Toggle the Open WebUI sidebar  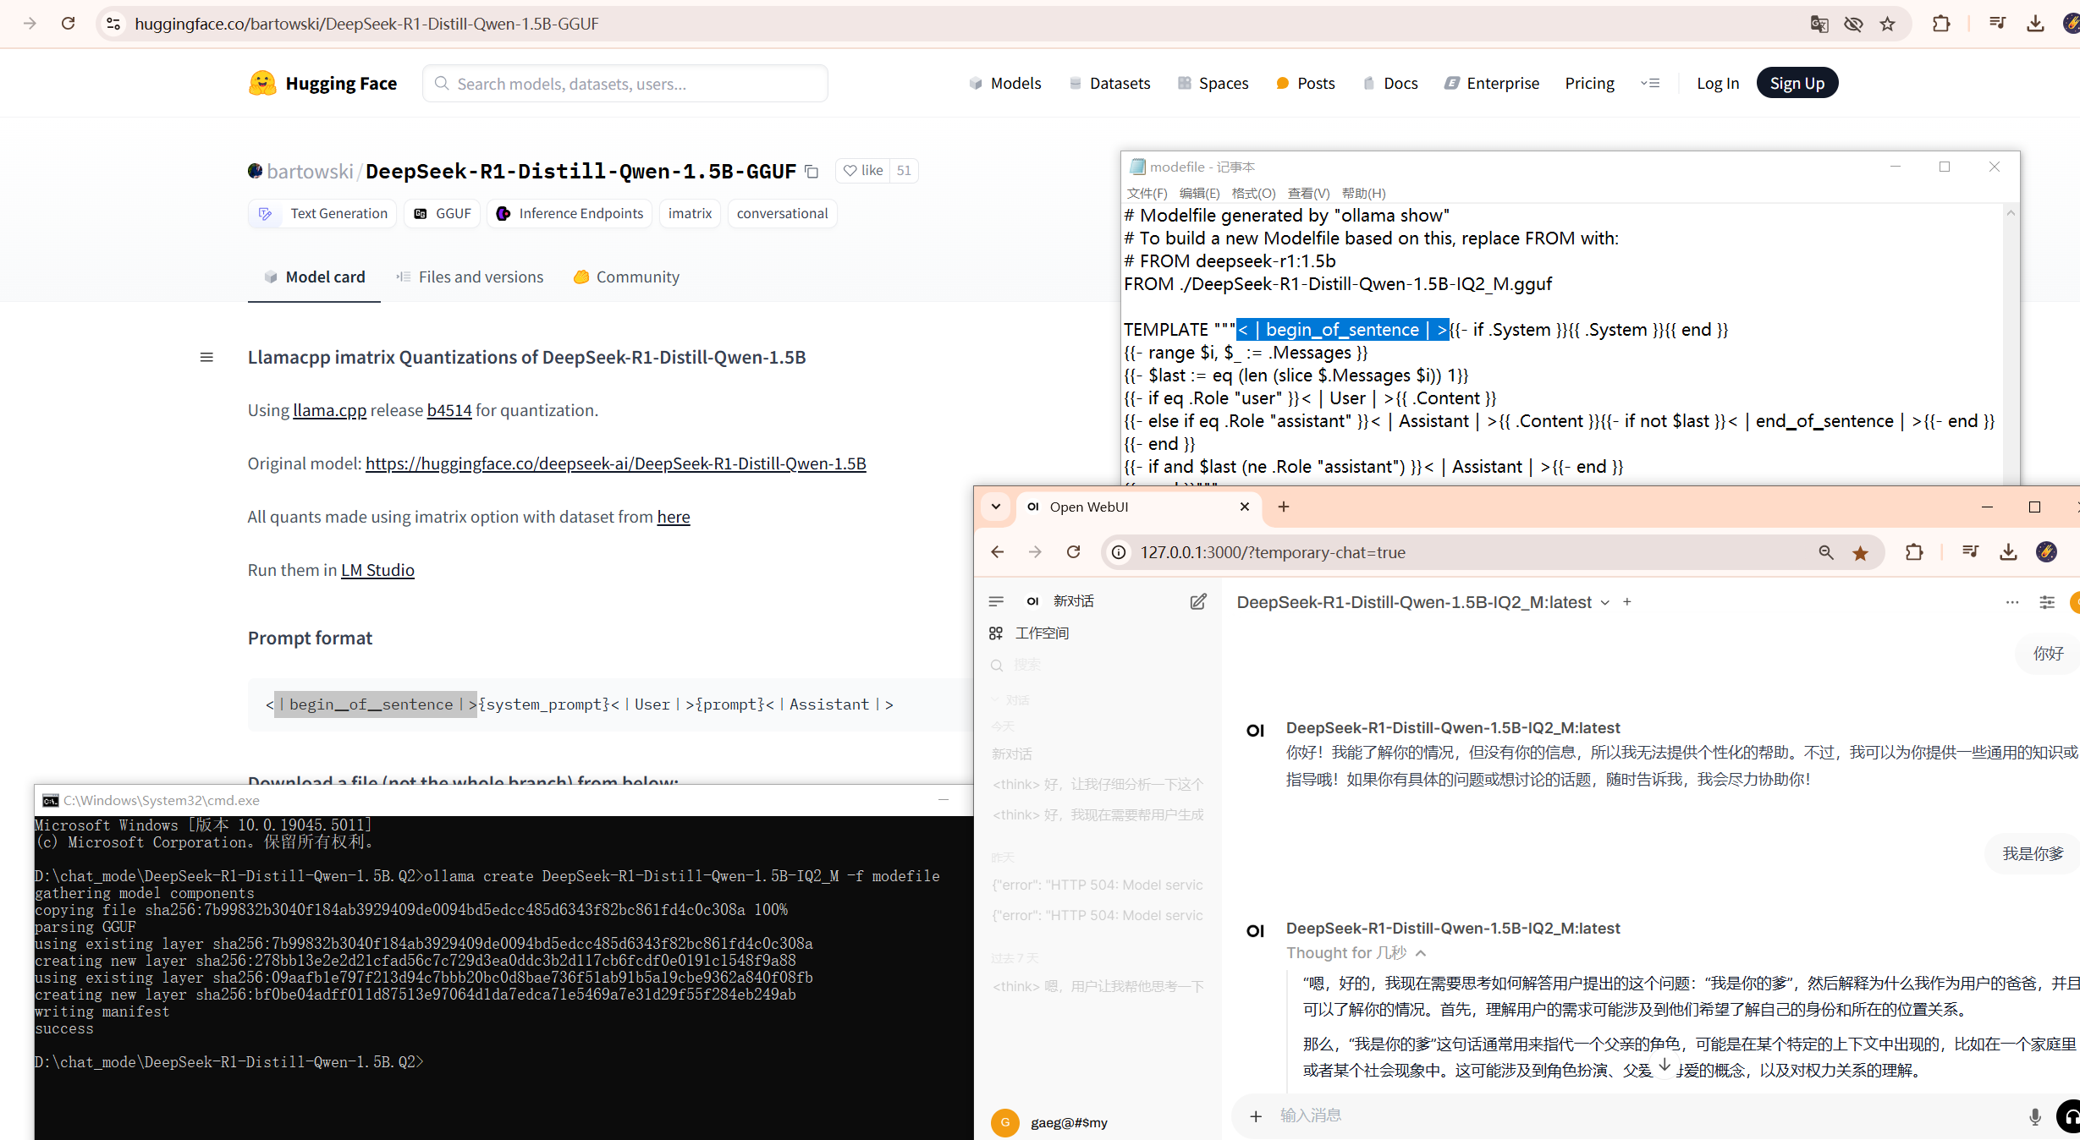click(996, 601)
